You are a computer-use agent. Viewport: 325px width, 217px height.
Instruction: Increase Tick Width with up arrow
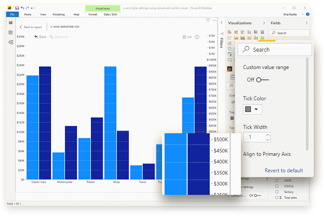268,135
